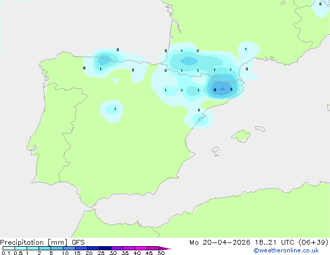Click the '50' legend scale label

coord(161,253)
